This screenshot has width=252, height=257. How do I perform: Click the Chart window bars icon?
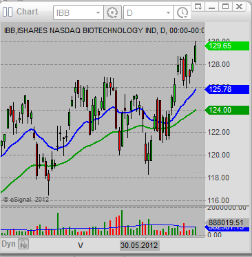pyautogui.click(x=8, y=12)
